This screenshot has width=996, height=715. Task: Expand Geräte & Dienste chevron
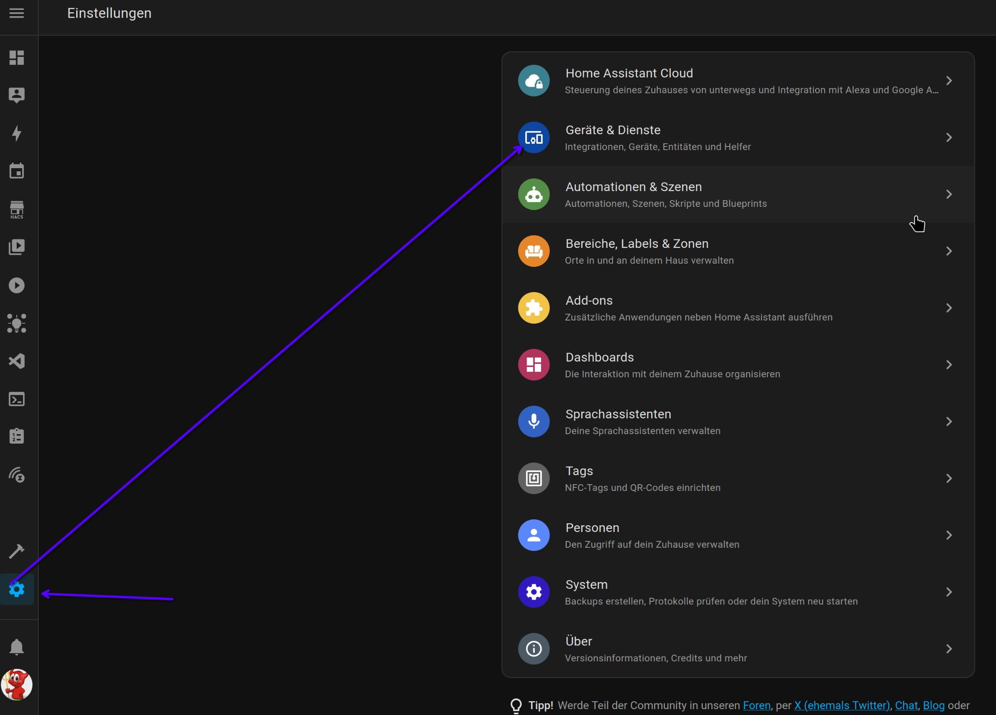[x=949, y=137]
